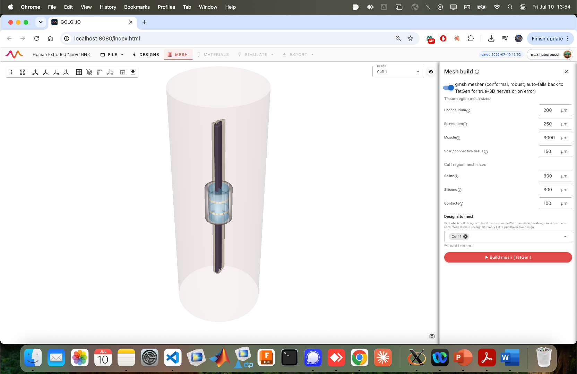Click the axes info icon in viewport toolbar
The height and width of the screenshot is (374, 577).
[110, 72]
